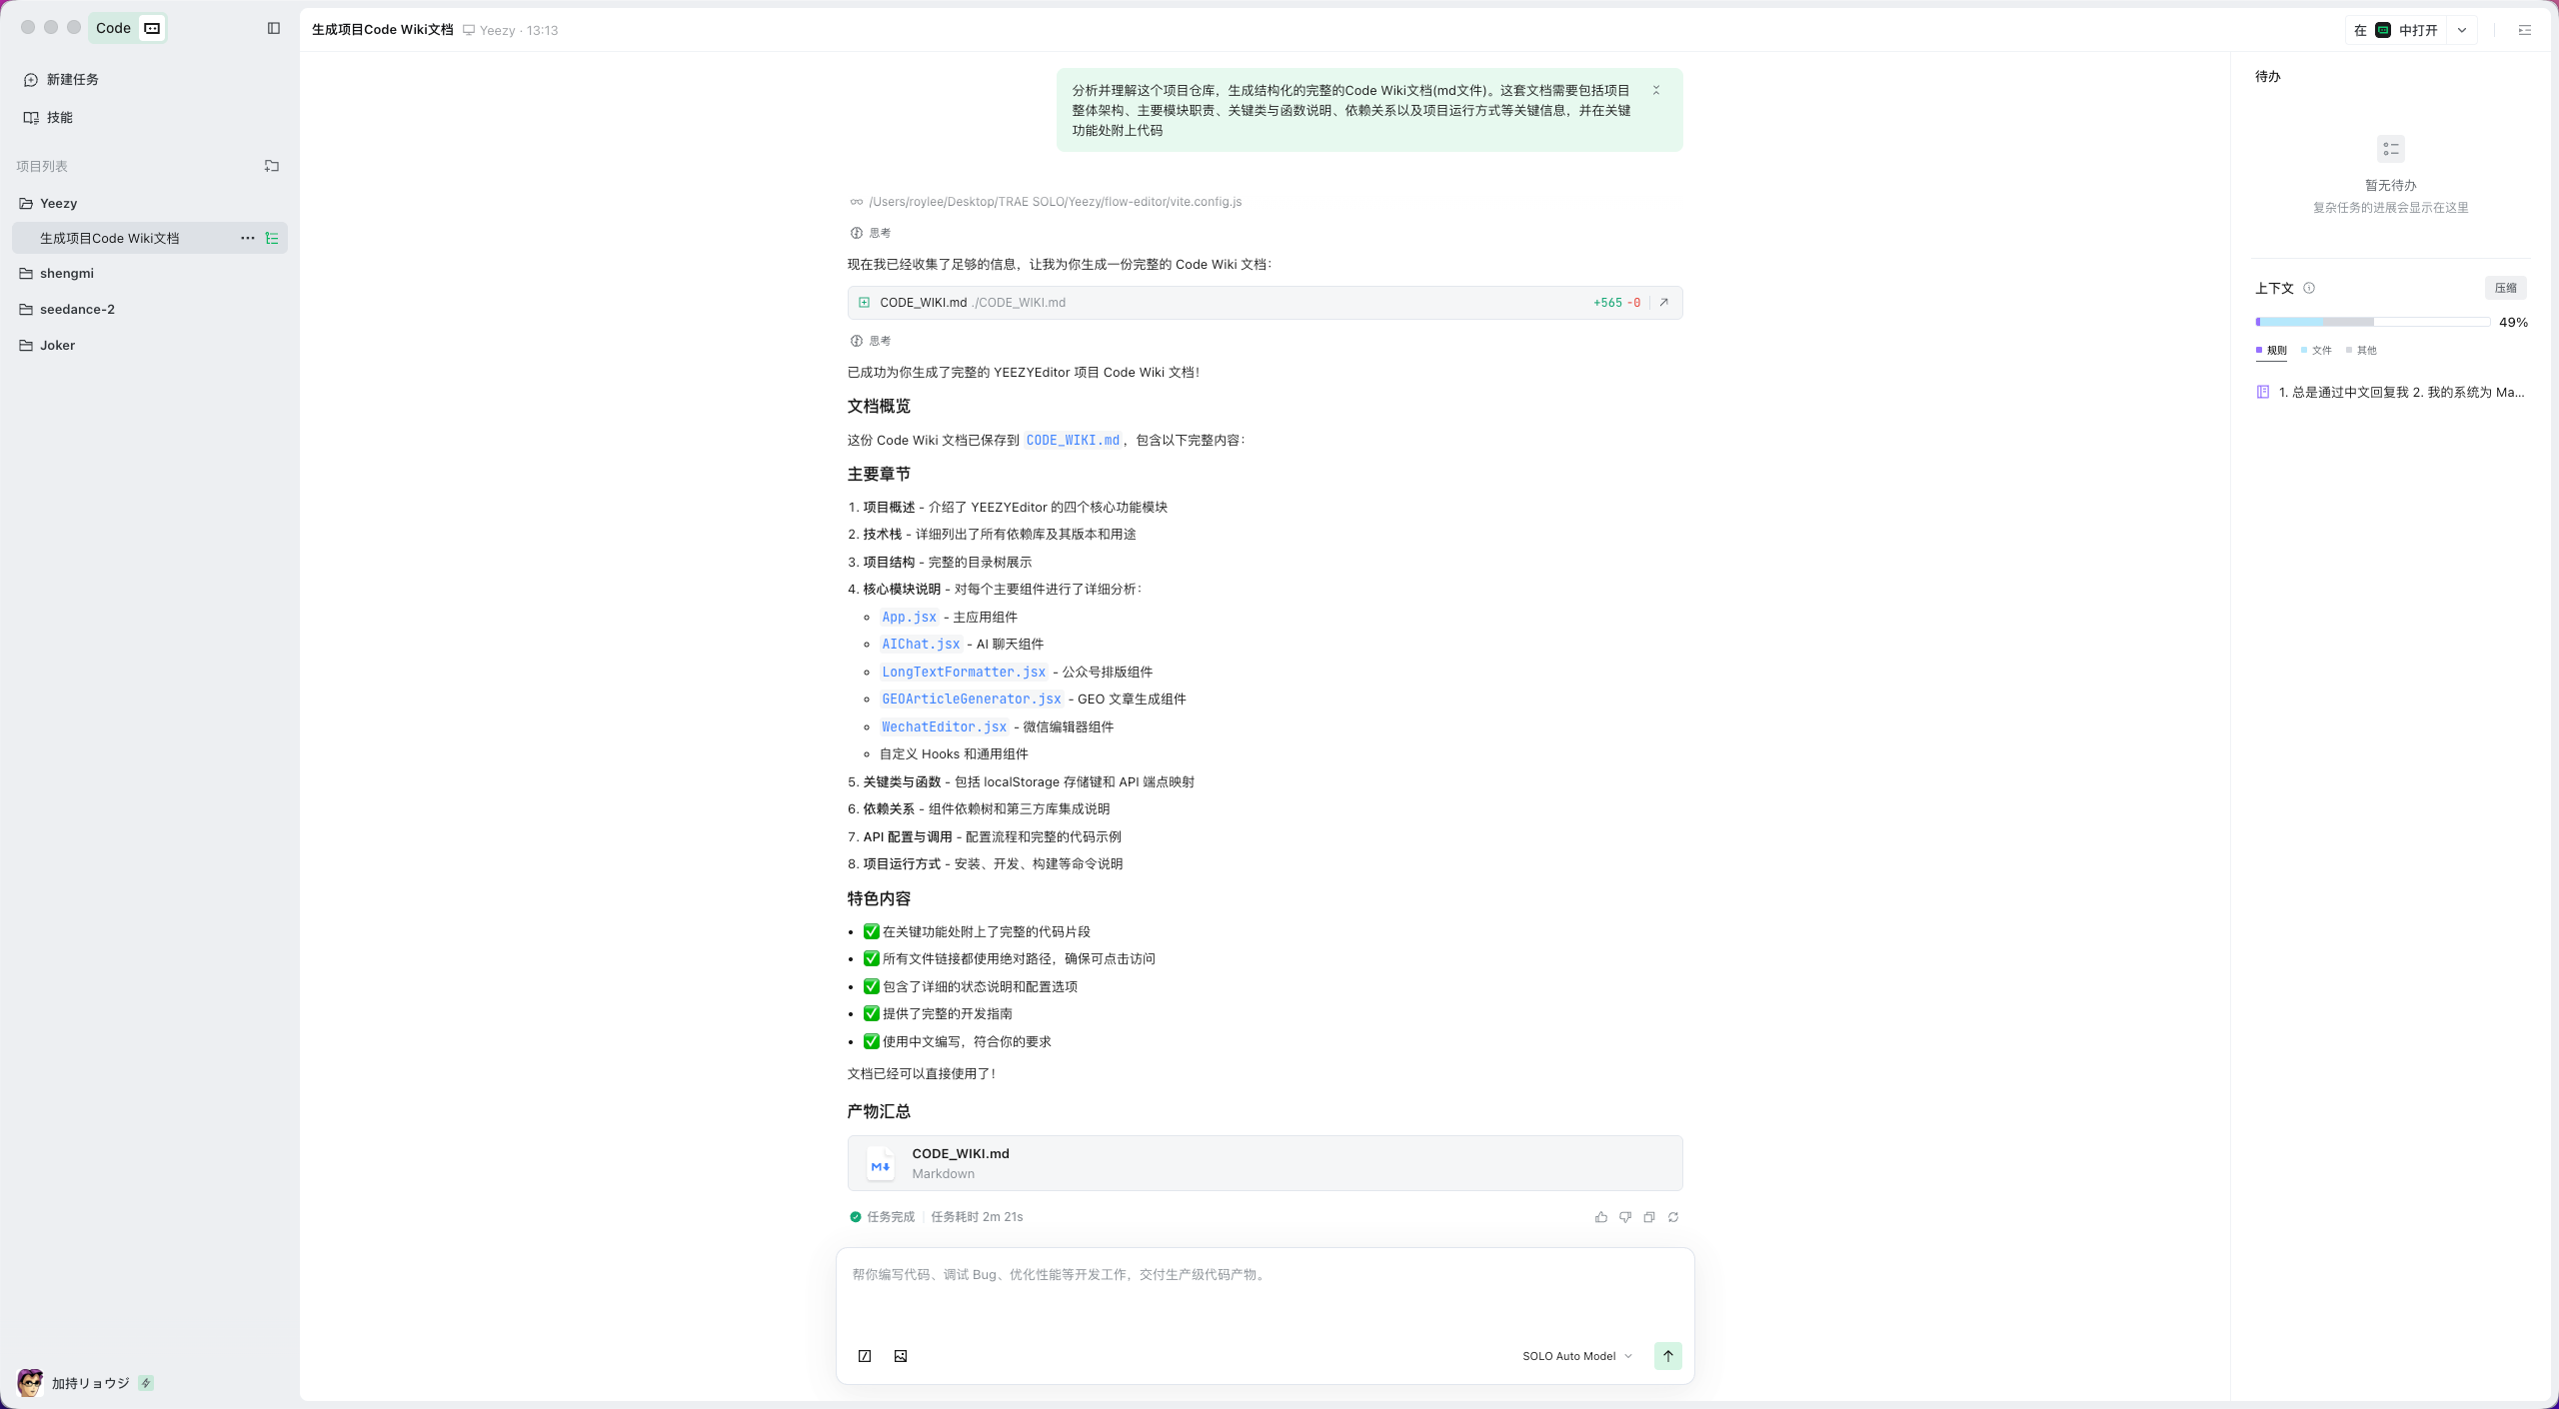Image resolution: width=2559 pixels, height=1409 pixels.
Task: Toggle the task list icon beside 生成项目Code Wiki文档
Action: tap(272, 238)
